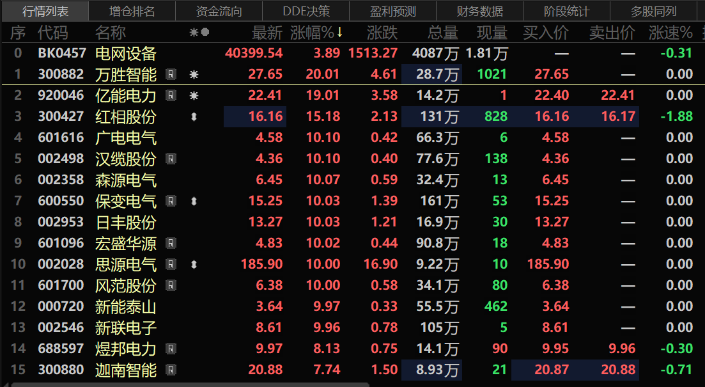
Task: Click the R badge beside 亿能电力
Action: click(171, 95)
